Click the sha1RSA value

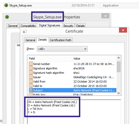(79, 68)
